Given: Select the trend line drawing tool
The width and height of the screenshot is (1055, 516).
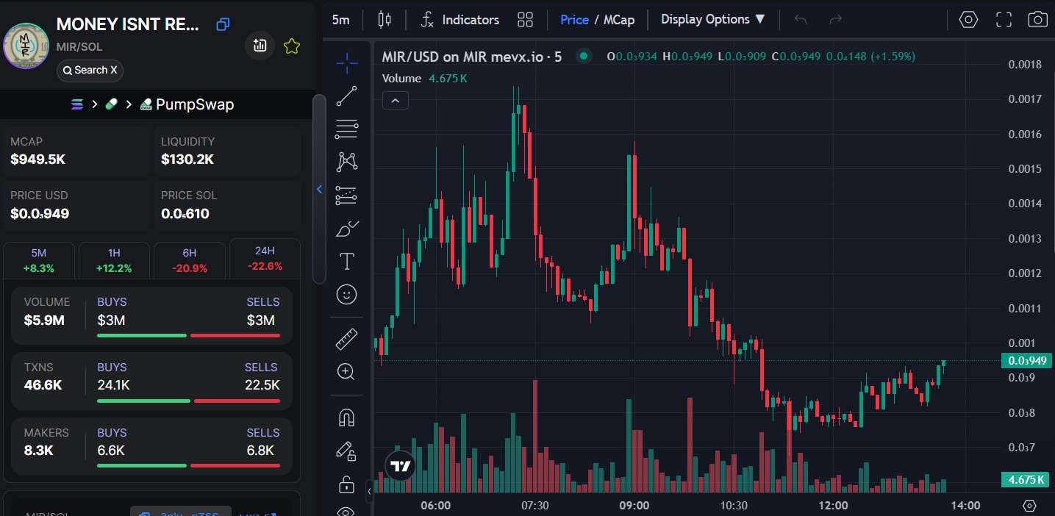Looking at the screenshot, I should click(346, 96).
